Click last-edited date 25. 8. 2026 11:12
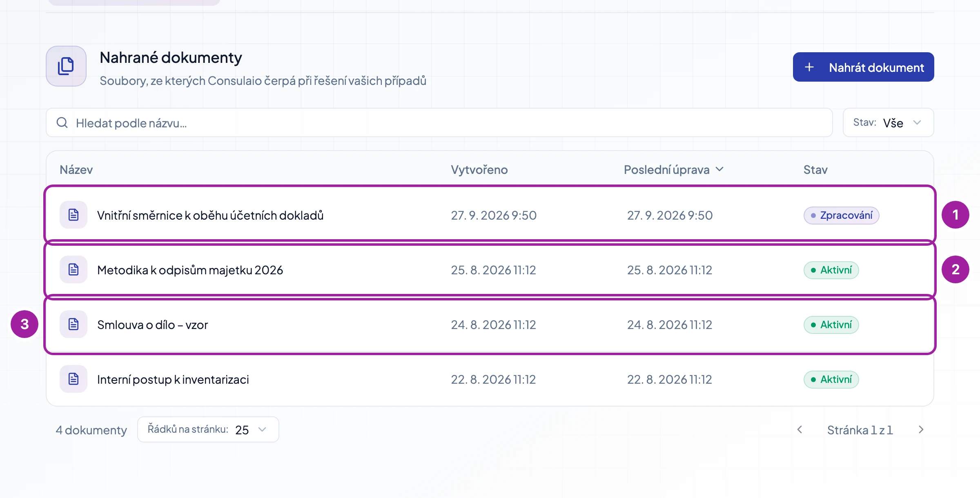This screenshot has height=498, width=980. [x=670, y=270]
